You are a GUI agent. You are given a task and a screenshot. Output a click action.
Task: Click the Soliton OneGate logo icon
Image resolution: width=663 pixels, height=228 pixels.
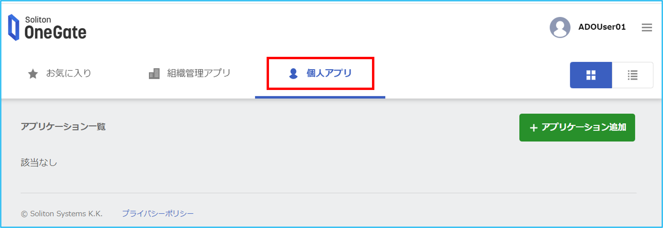click(x=14, y=27)
